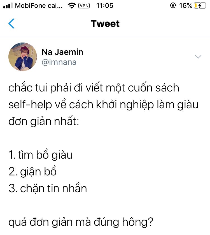Image resolution: width=210 pixels, height=235 pixels.
Task: Tap the closing line 'quá đơn giản mà đúng hông?'
Action: [81, 222]
